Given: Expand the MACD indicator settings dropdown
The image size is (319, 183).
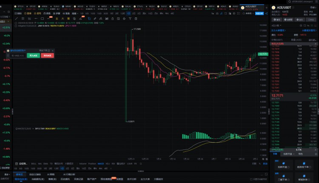Looking at the screenshot, I should point(33,129).
